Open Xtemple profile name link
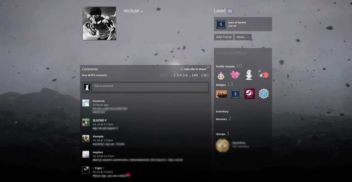The height and width of the screenshot is (182, 352). tap(98, 137)
